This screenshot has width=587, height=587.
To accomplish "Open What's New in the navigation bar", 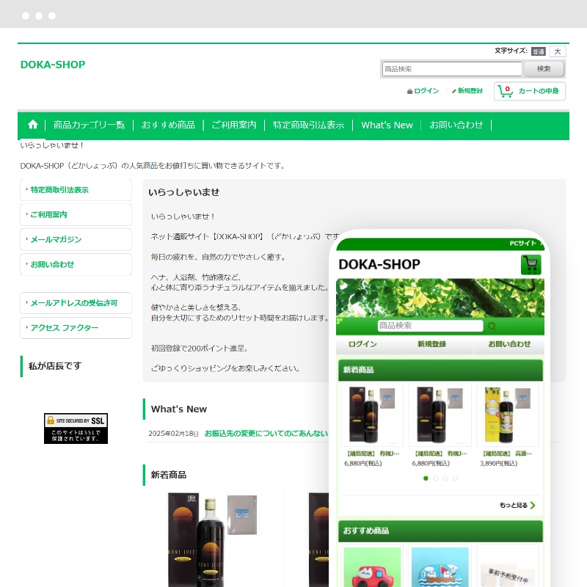I will pyautogui.click(x=387, y=125).
